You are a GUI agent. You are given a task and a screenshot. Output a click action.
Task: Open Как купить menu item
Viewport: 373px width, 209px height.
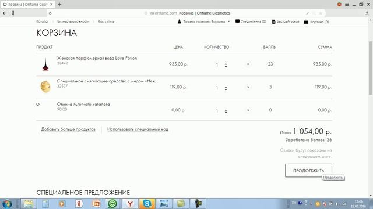pyautogui.click(x=106, y=21)
